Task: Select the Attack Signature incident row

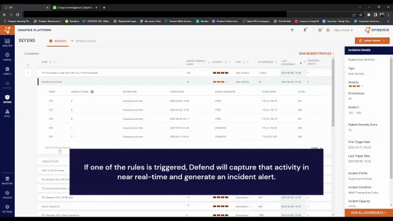Action: [x=184, y=206]
